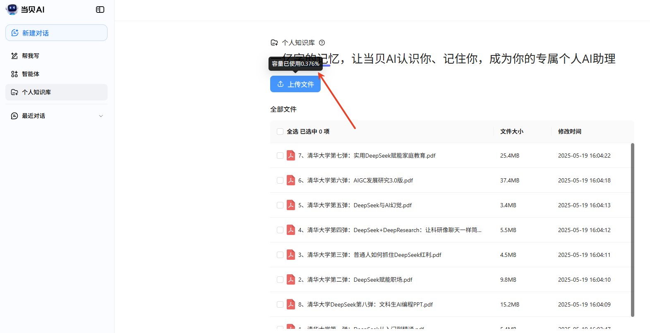
Task: Click the upload arrow icon in 上传文件
Action: click(281, 84)
